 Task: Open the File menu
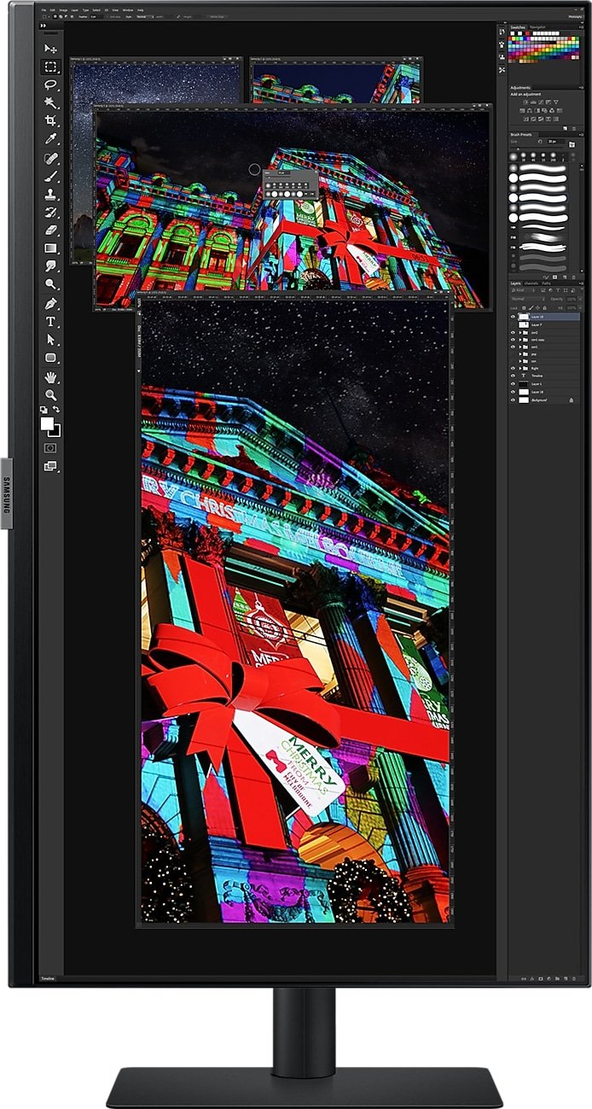coord(44,9)
